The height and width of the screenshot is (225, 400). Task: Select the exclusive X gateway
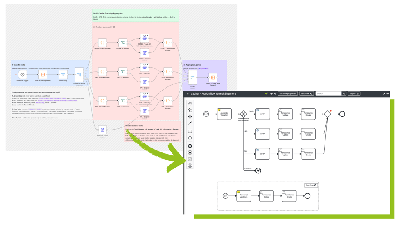click(244, 114)
